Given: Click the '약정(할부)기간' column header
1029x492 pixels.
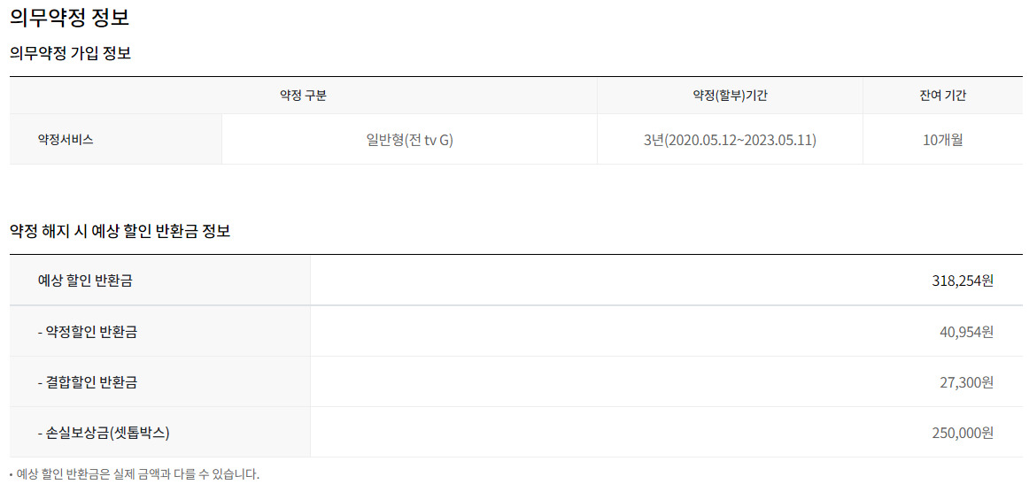Looking at the screenshot, I should click(730, 96).
